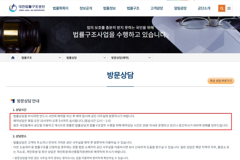Viewport: 240px width, 160px height.
Task: Click the home icon in the breadcrumb
Action: [13, 58]
